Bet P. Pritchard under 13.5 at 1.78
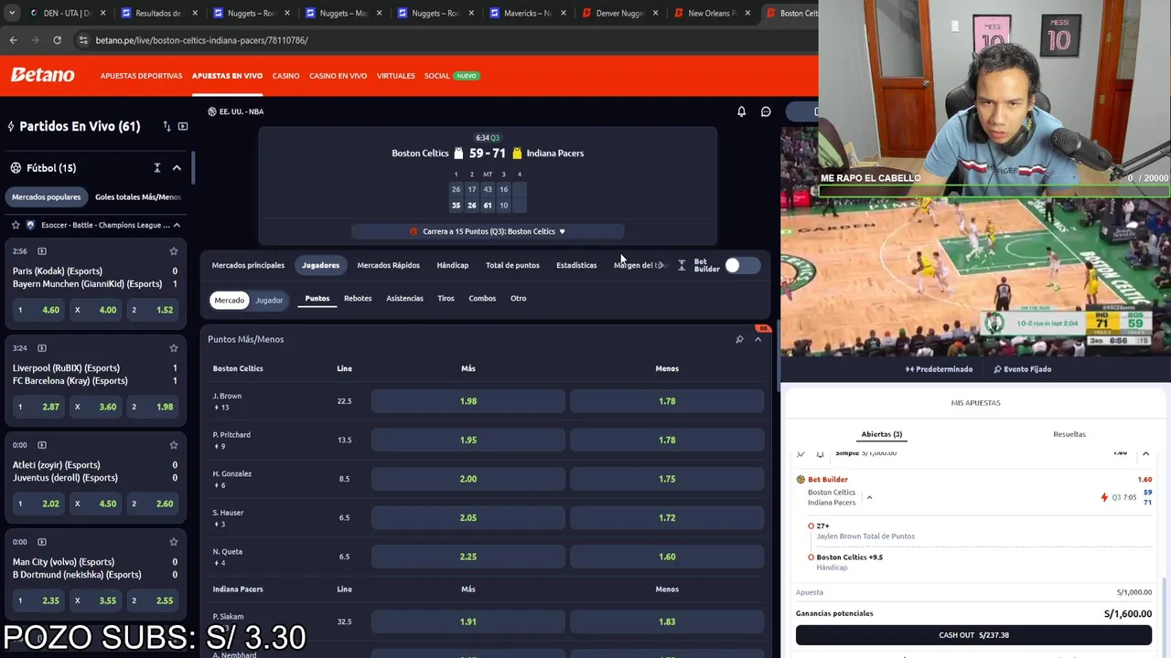 [x=667, y=440]
